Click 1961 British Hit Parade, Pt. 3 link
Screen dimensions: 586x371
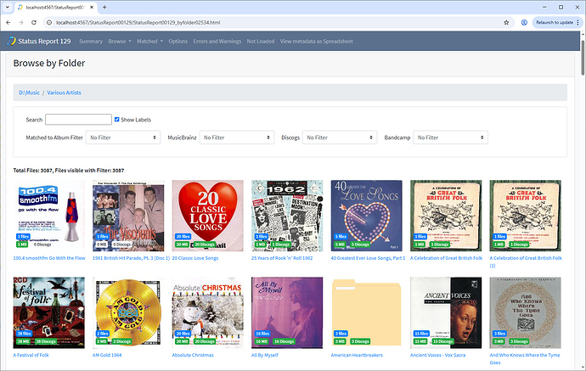point(131,258)
